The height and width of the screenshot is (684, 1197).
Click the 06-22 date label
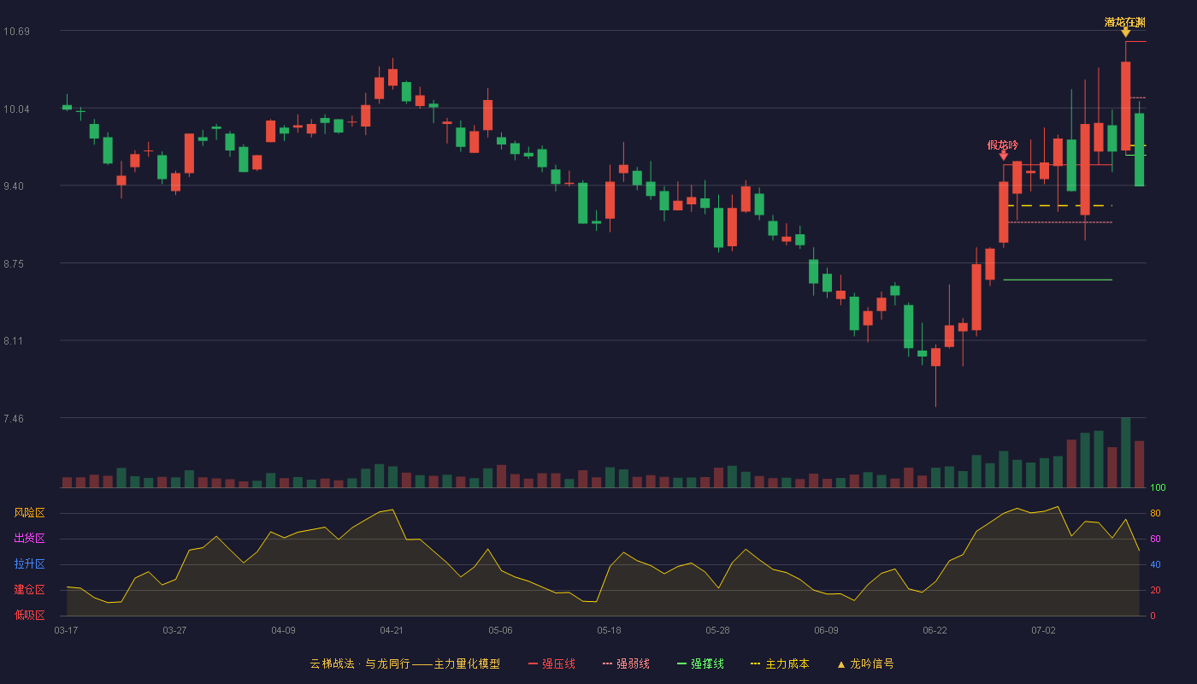935,630
